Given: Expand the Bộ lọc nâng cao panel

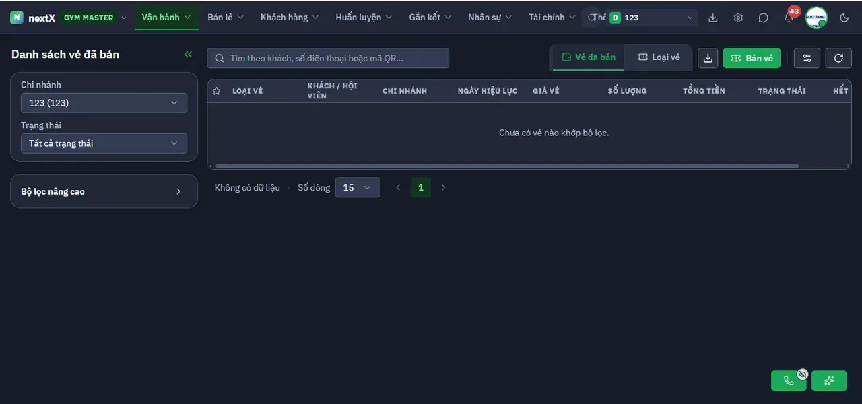Looking at the screenshot, I should 104,191.
